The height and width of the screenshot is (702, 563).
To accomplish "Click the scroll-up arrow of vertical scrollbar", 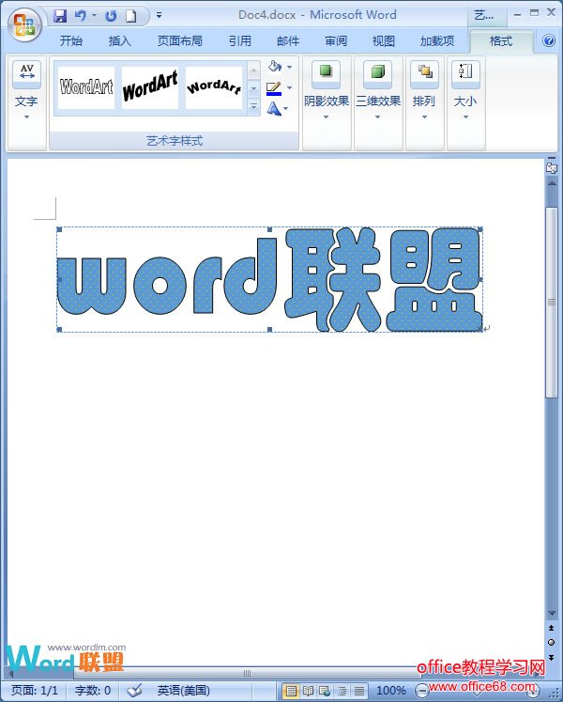I will coord(552,183).
